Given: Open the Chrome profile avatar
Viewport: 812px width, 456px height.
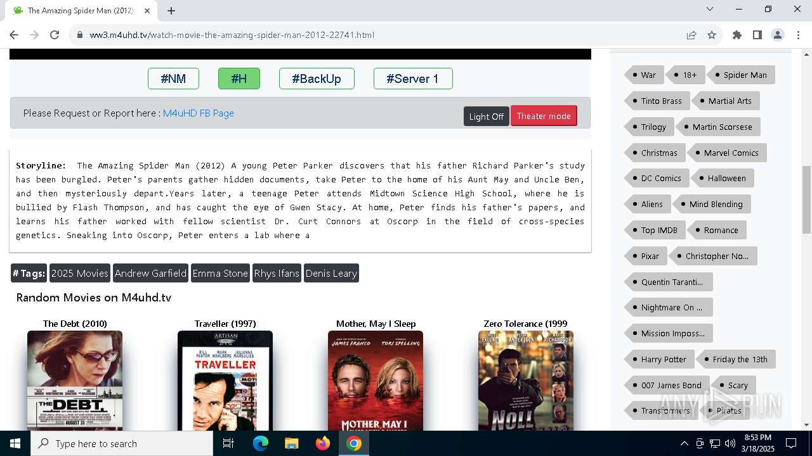Looking at the screenshot, I should pyautogui.click(x=778, y=35).
